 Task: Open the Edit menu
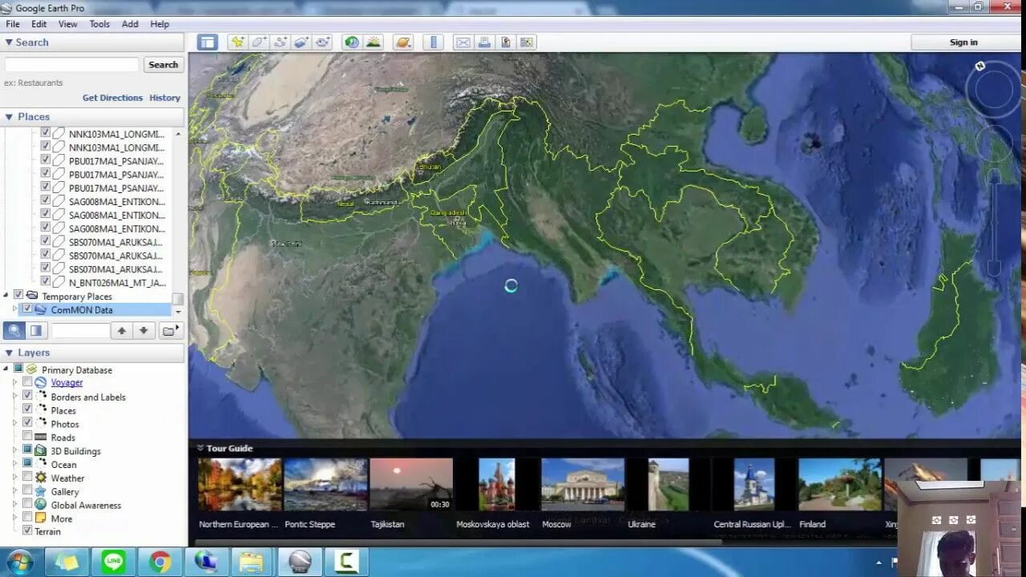[38, 24]
